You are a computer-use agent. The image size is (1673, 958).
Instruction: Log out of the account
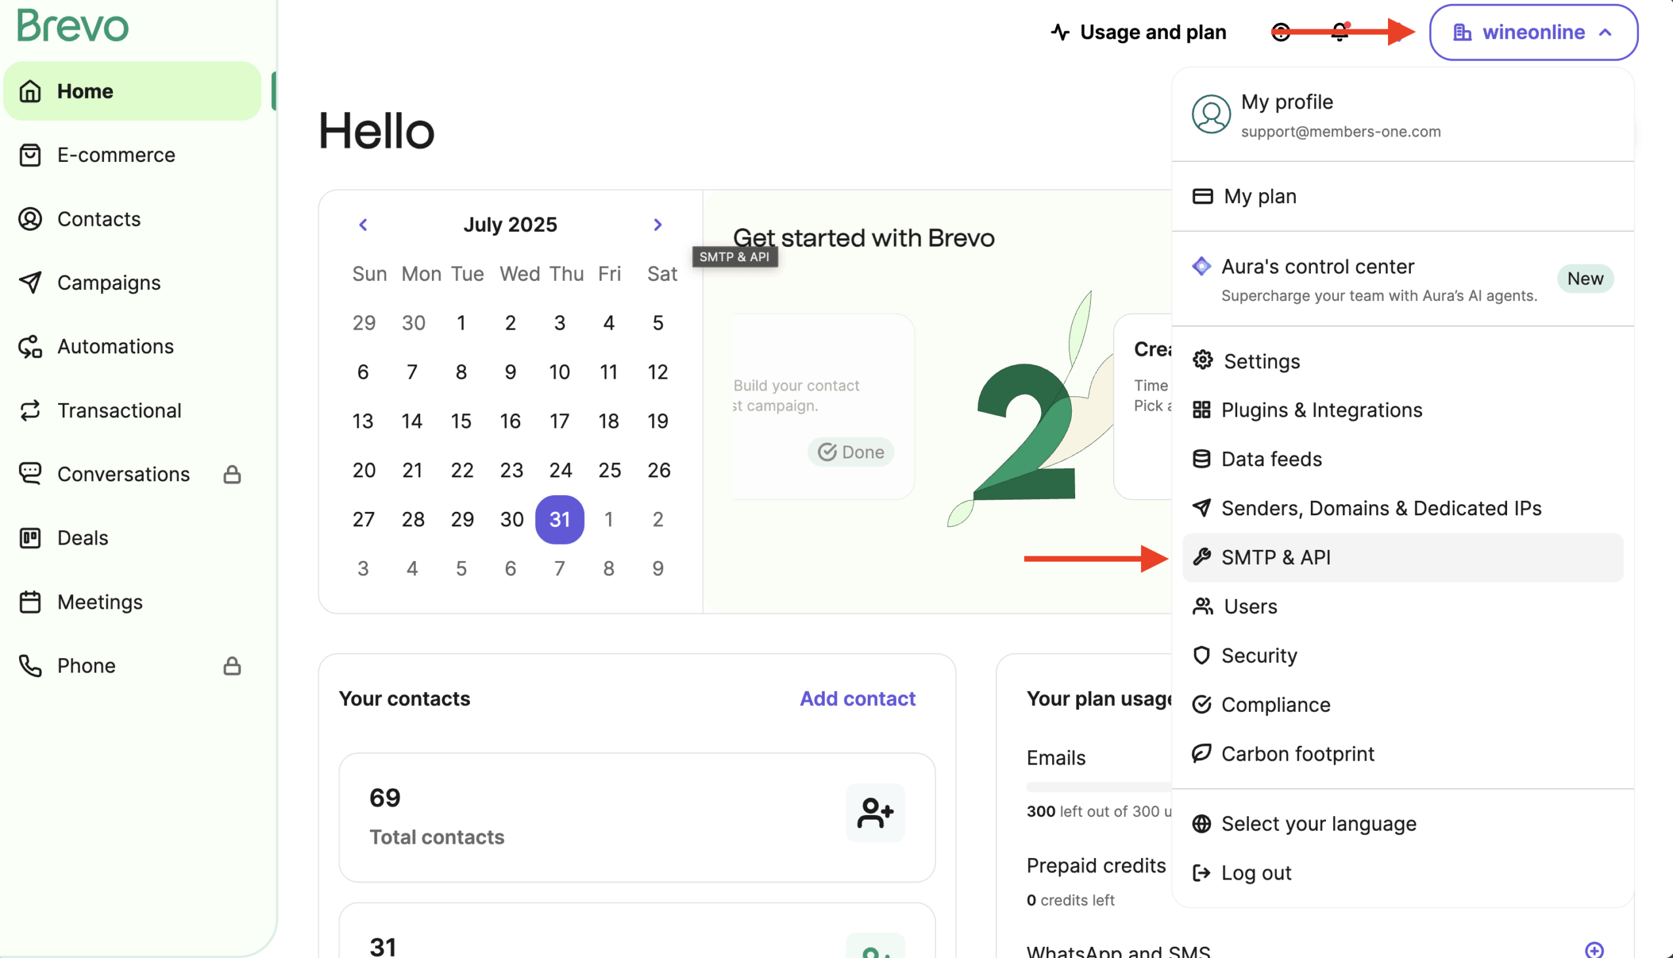(x=1402, y=872)
